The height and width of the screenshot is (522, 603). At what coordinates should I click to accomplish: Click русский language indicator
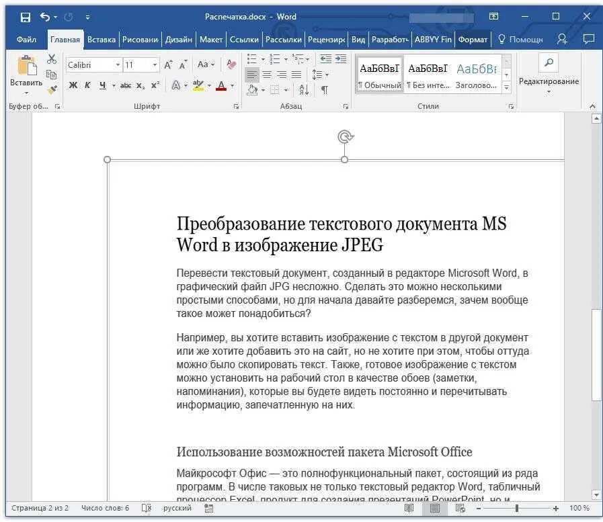click(x=177, y=508)
